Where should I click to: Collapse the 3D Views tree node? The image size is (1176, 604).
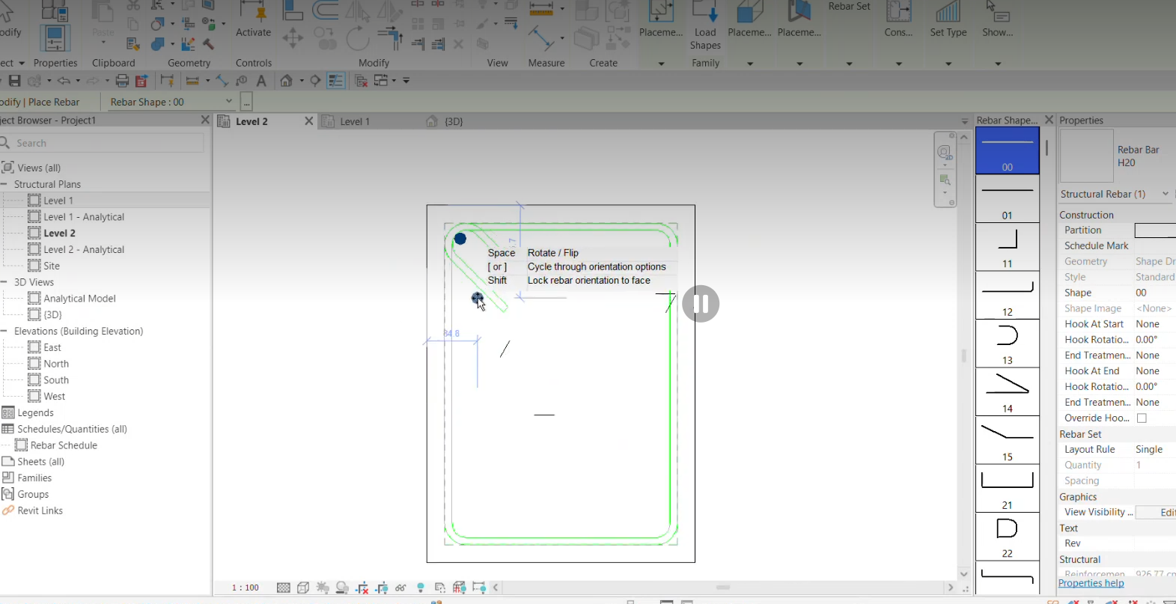(x=4, y=282)
